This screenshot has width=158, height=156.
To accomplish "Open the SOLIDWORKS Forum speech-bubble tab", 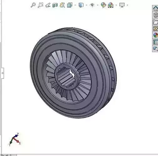I will (155, 49).
